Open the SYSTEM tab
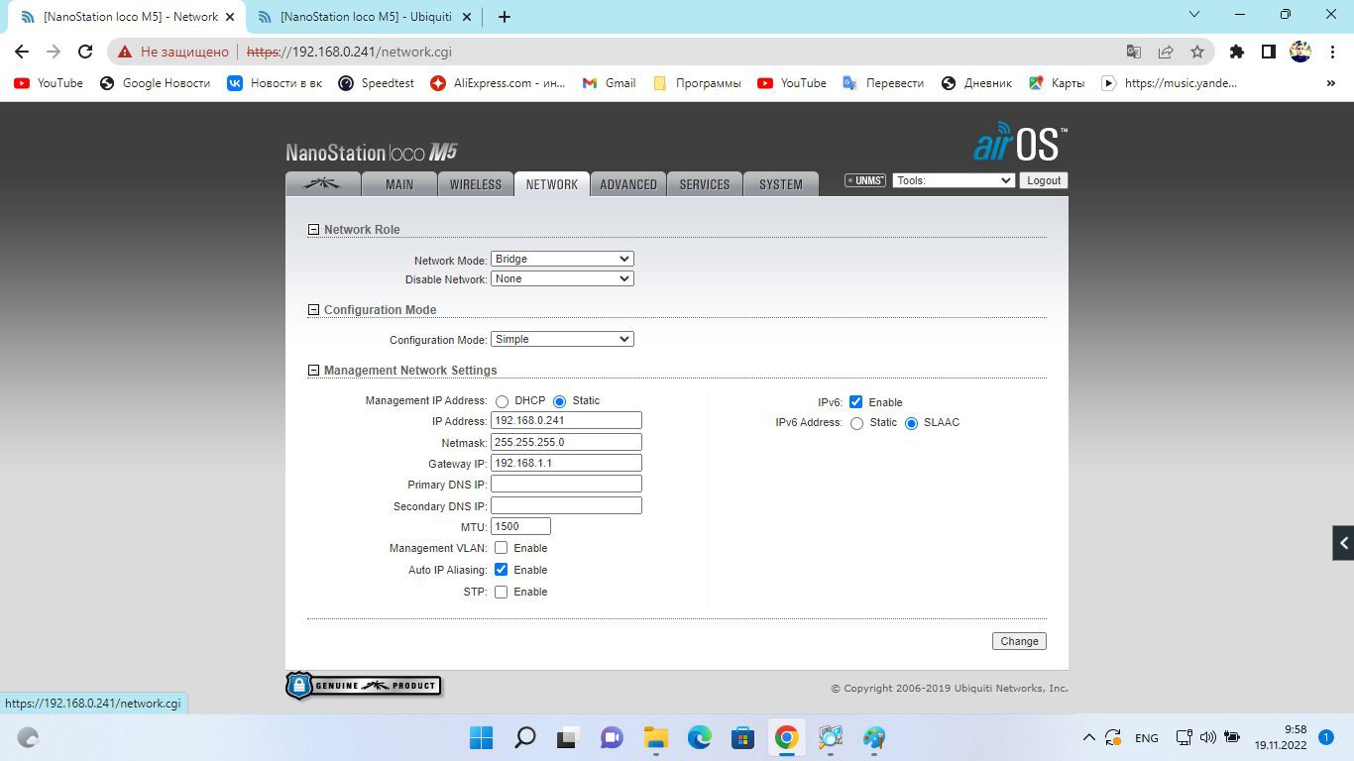1354x761 pixels. click(x=781, y=184)
